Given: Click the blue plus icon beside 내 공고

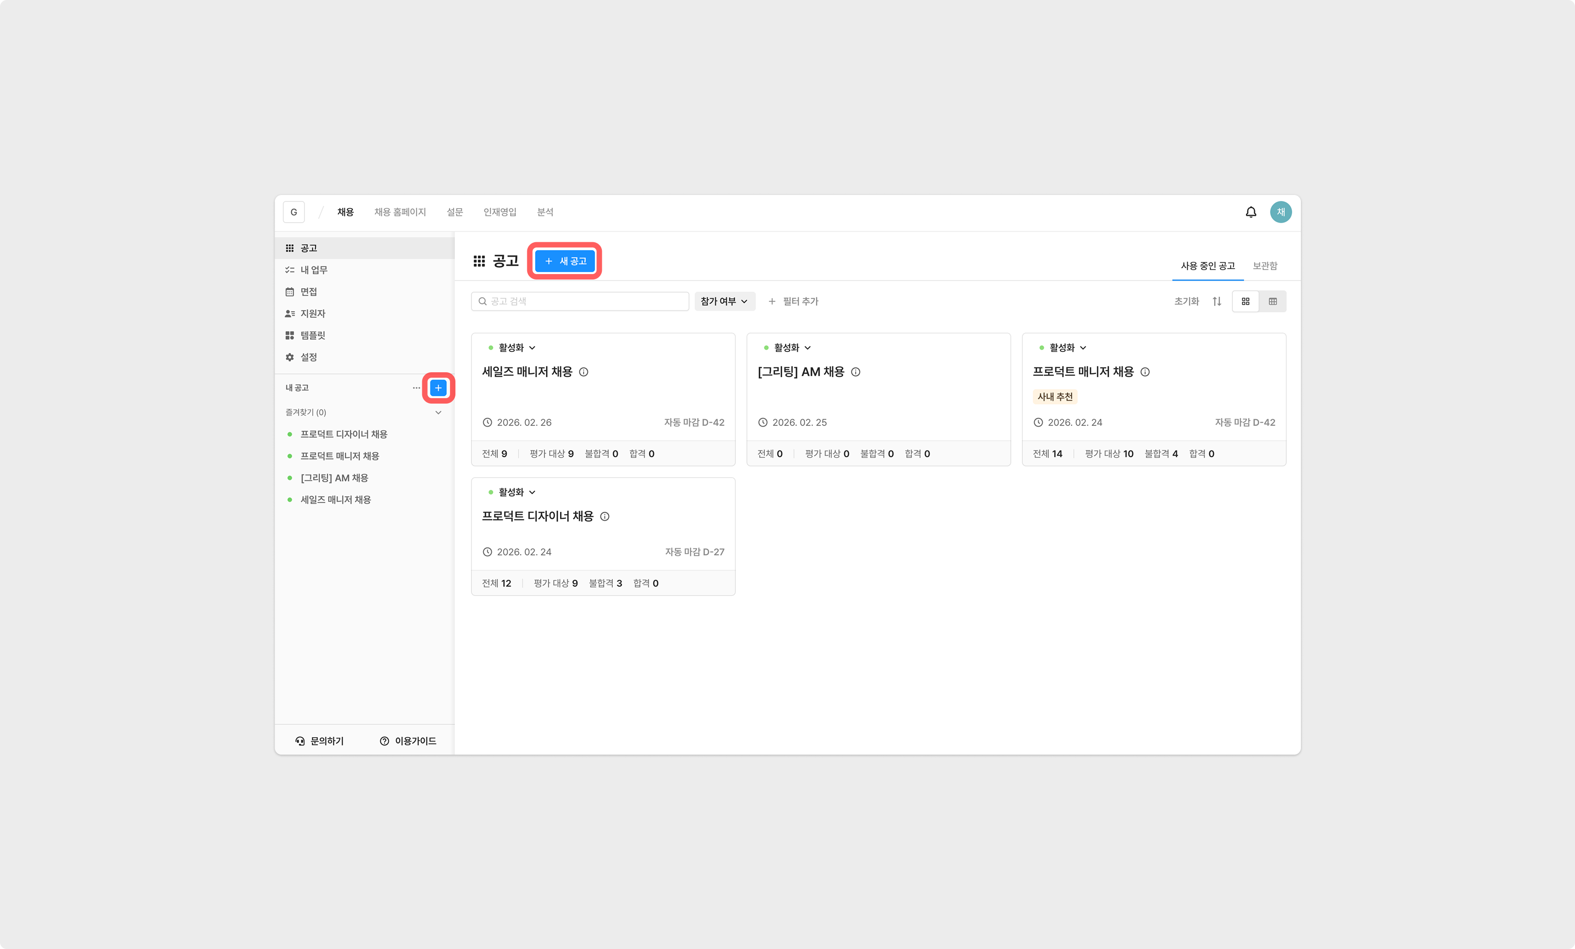Looking at the screenshot, I should pos(438,388).
